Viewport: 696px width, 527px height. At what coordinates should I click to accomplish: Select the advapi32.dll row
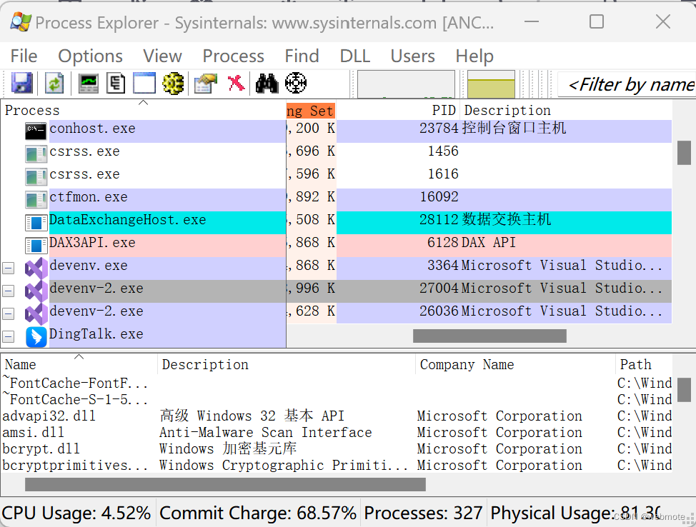[337, 416]
